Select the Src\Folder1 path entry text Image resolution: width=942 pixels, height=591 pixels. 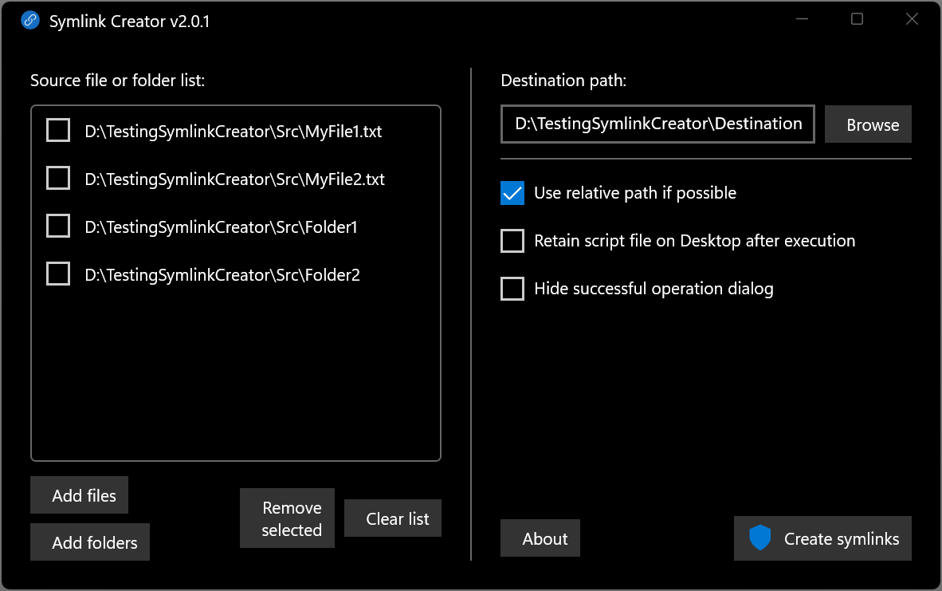[x=221, y=227]
